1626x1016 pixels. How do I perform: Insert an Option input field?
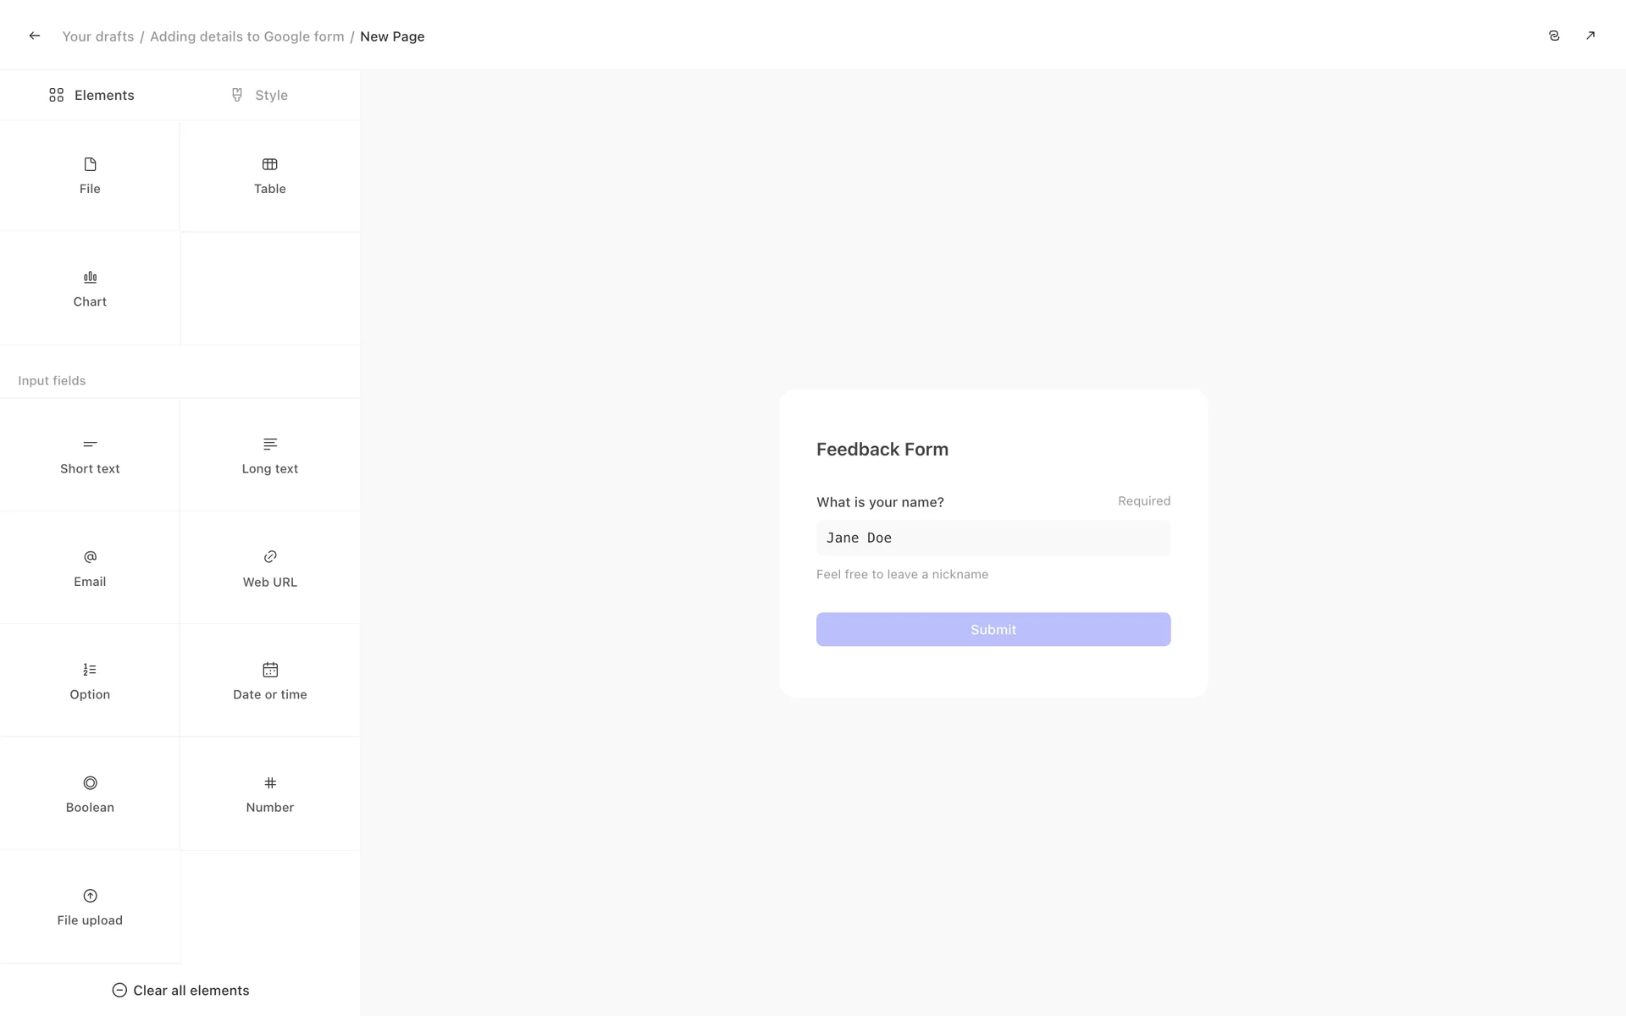[90, 681]
